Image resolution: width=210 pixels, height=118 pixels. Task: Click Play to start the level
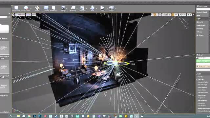pyautogui.click(x=102, y=9)
